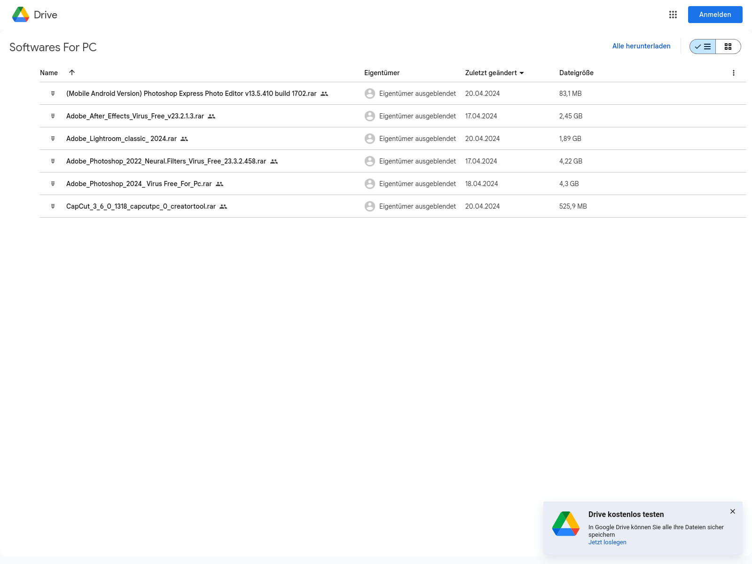Click owner avatar in Photoshop_2024 row
Image resolution: width=752 pixels, height=564 pixels.
pyautogui.click(x=370, y=184)
